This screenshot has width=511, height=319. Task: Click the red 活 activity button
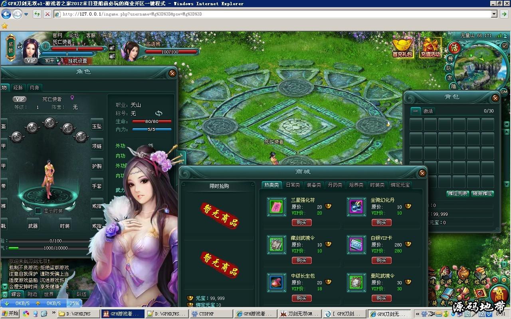pyautogui.click(x=454, y=47)
